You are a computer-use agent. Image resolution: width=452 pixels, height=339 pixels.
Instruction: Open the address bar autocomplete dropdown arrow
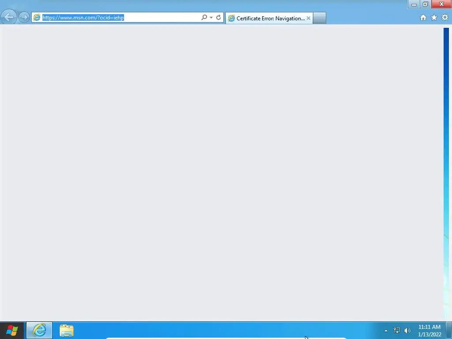tap(211, 18)
